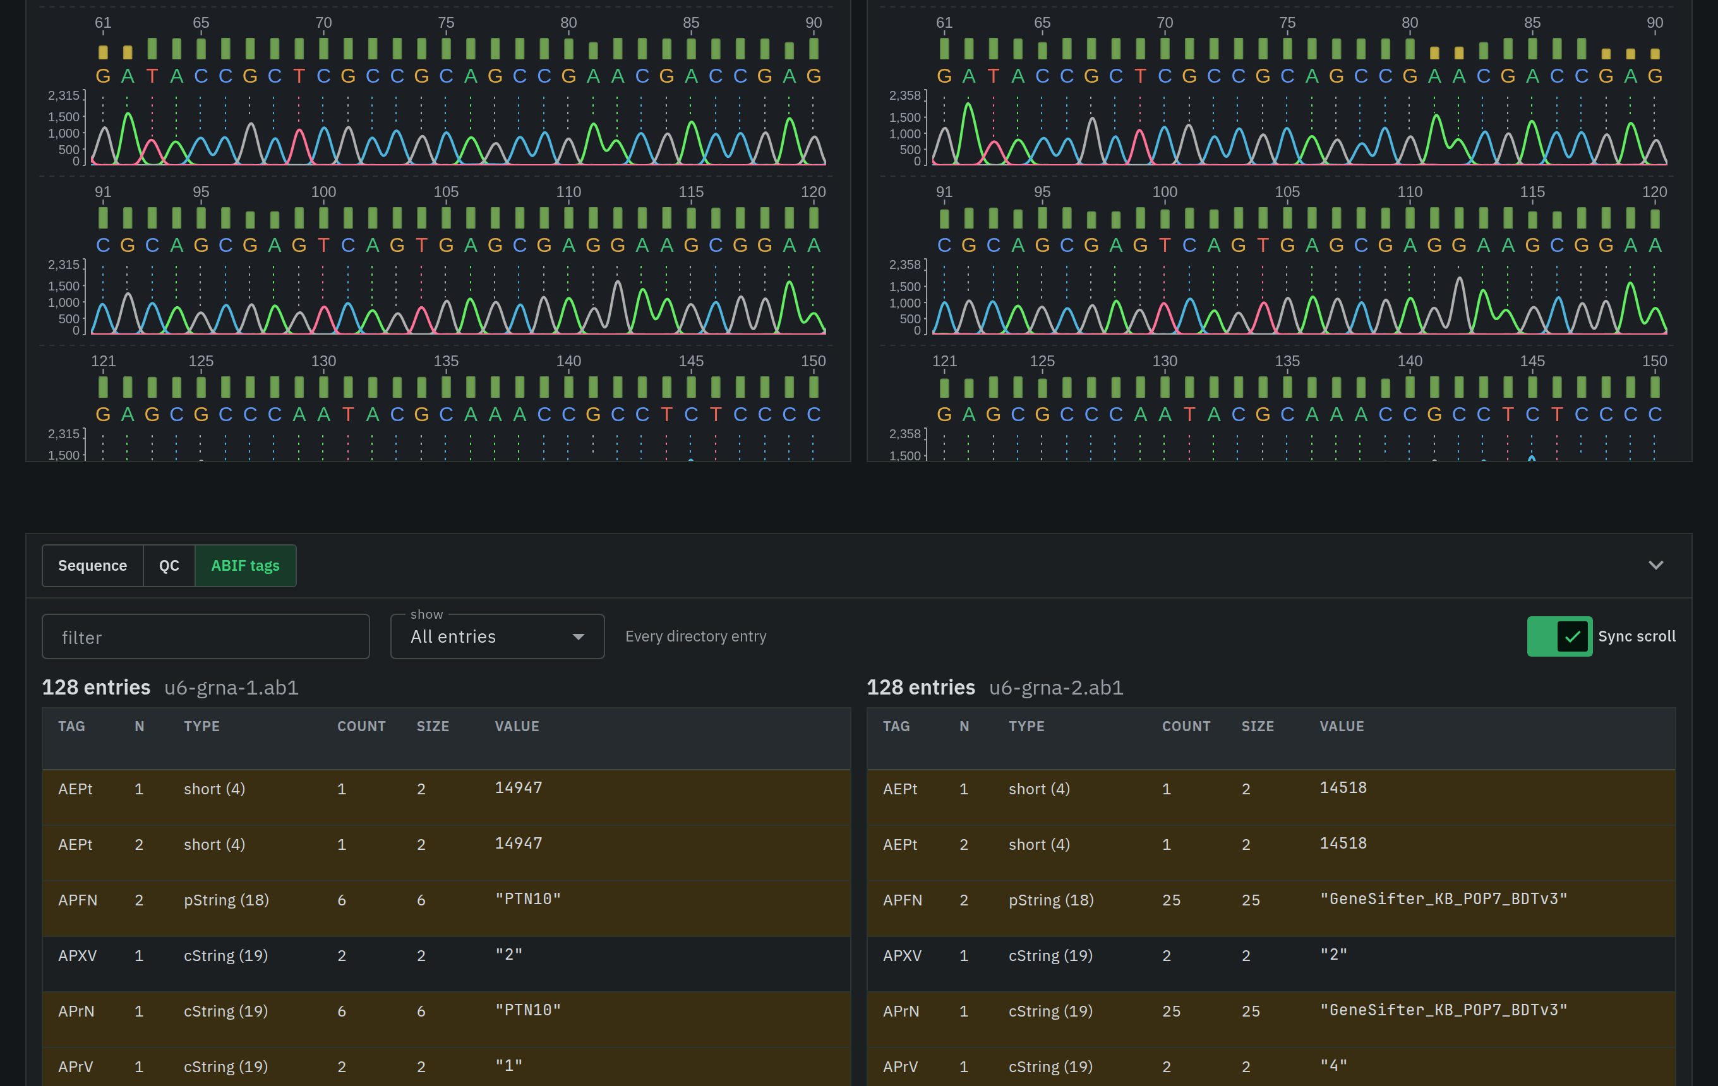Select value "GeneSifter_KB_POP7_BDTv3" in APFN row

1443,898
